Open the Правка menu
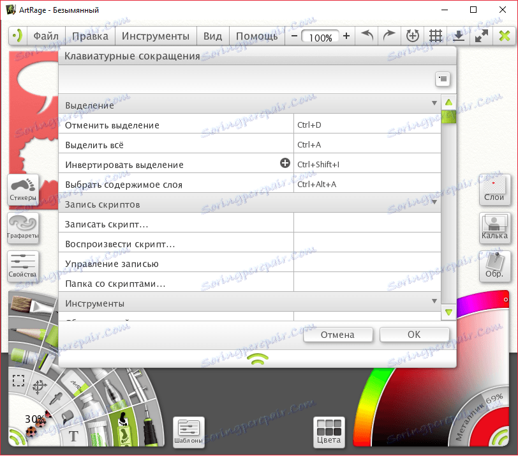The width and height of the screenshot is (518, 465). click(90, 36)
